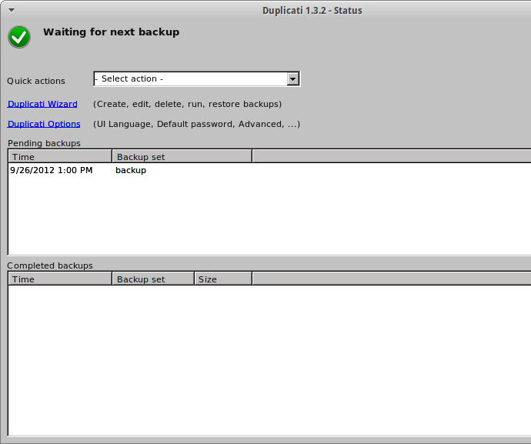This screenshot has height=444, width=531.
Task: Click the Duplicati 1.3.2 - Status title
Action: pyautogui.click(x=312, y=11)
